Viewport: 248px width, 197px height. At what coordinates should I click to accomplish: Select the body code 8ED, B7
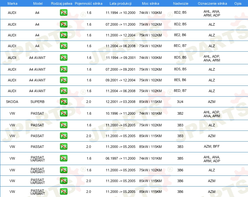click(180, 91)
